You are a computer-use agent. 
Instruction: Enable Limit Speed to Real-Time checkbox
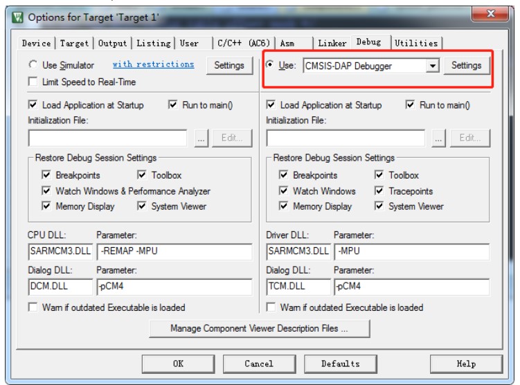click(33, 82)
